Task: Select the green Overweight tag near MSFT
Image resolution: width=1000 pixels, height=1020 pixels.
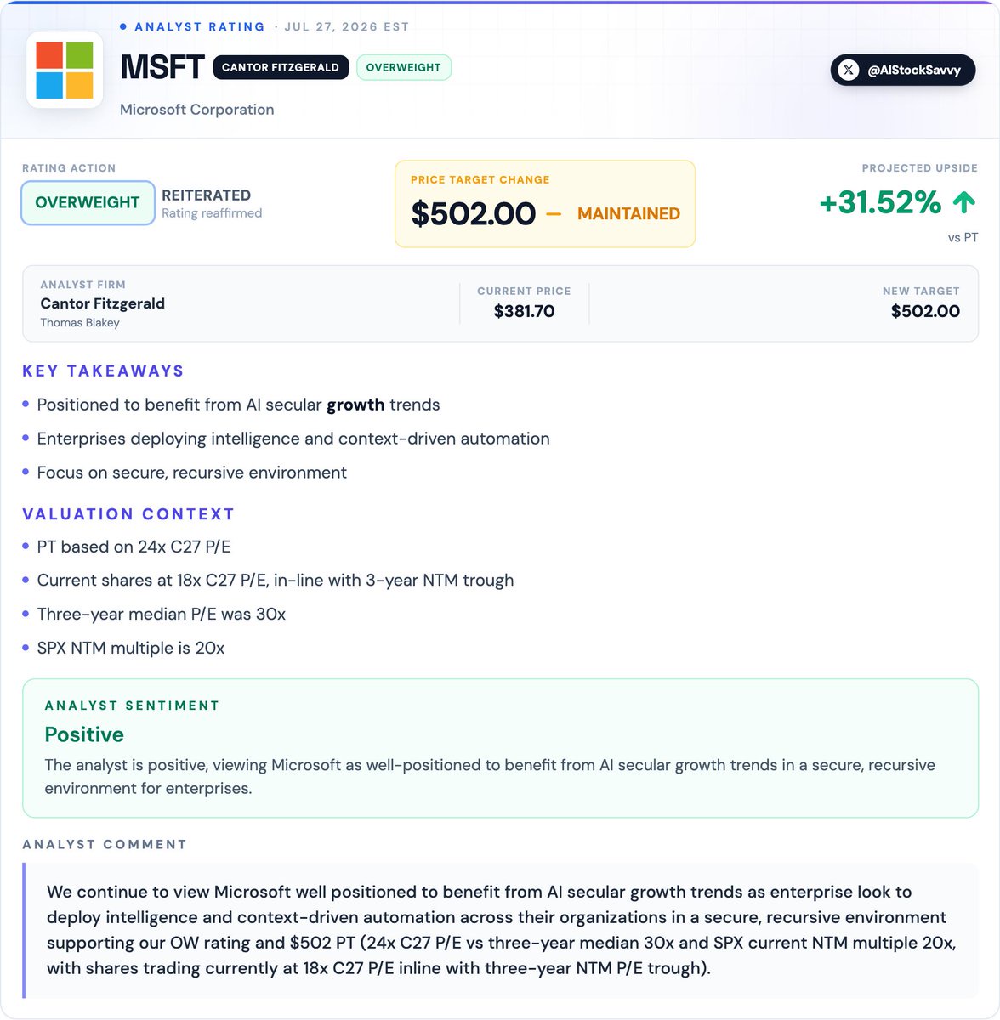Action: (x=403, y=67)
